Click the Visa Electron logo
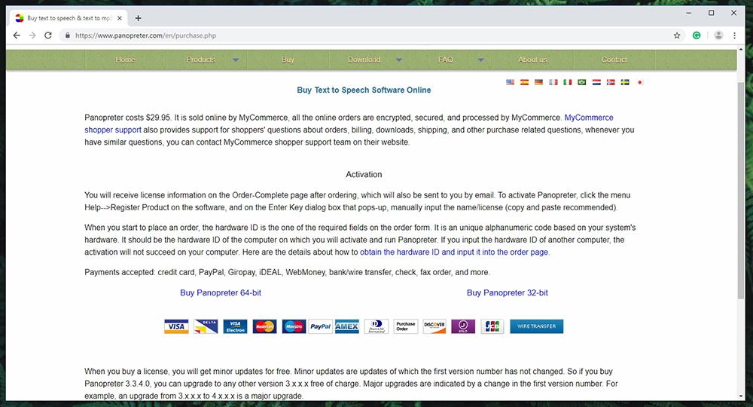This screenshot has height=407, width=753. click(x=235, y=326)
